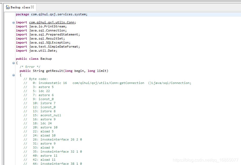Screen dimensions: 241x165
Task: Click the // Byte code: comment
Action: coord(36,79)
